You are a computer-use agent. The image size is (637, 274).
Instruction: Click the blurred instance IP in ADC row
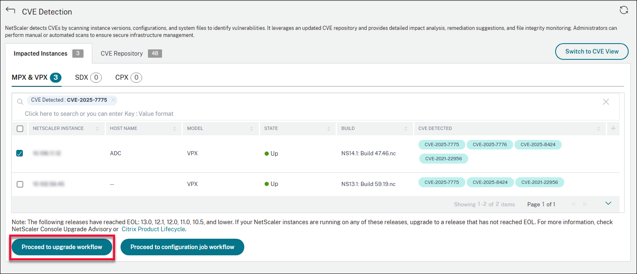click(47, 154)
